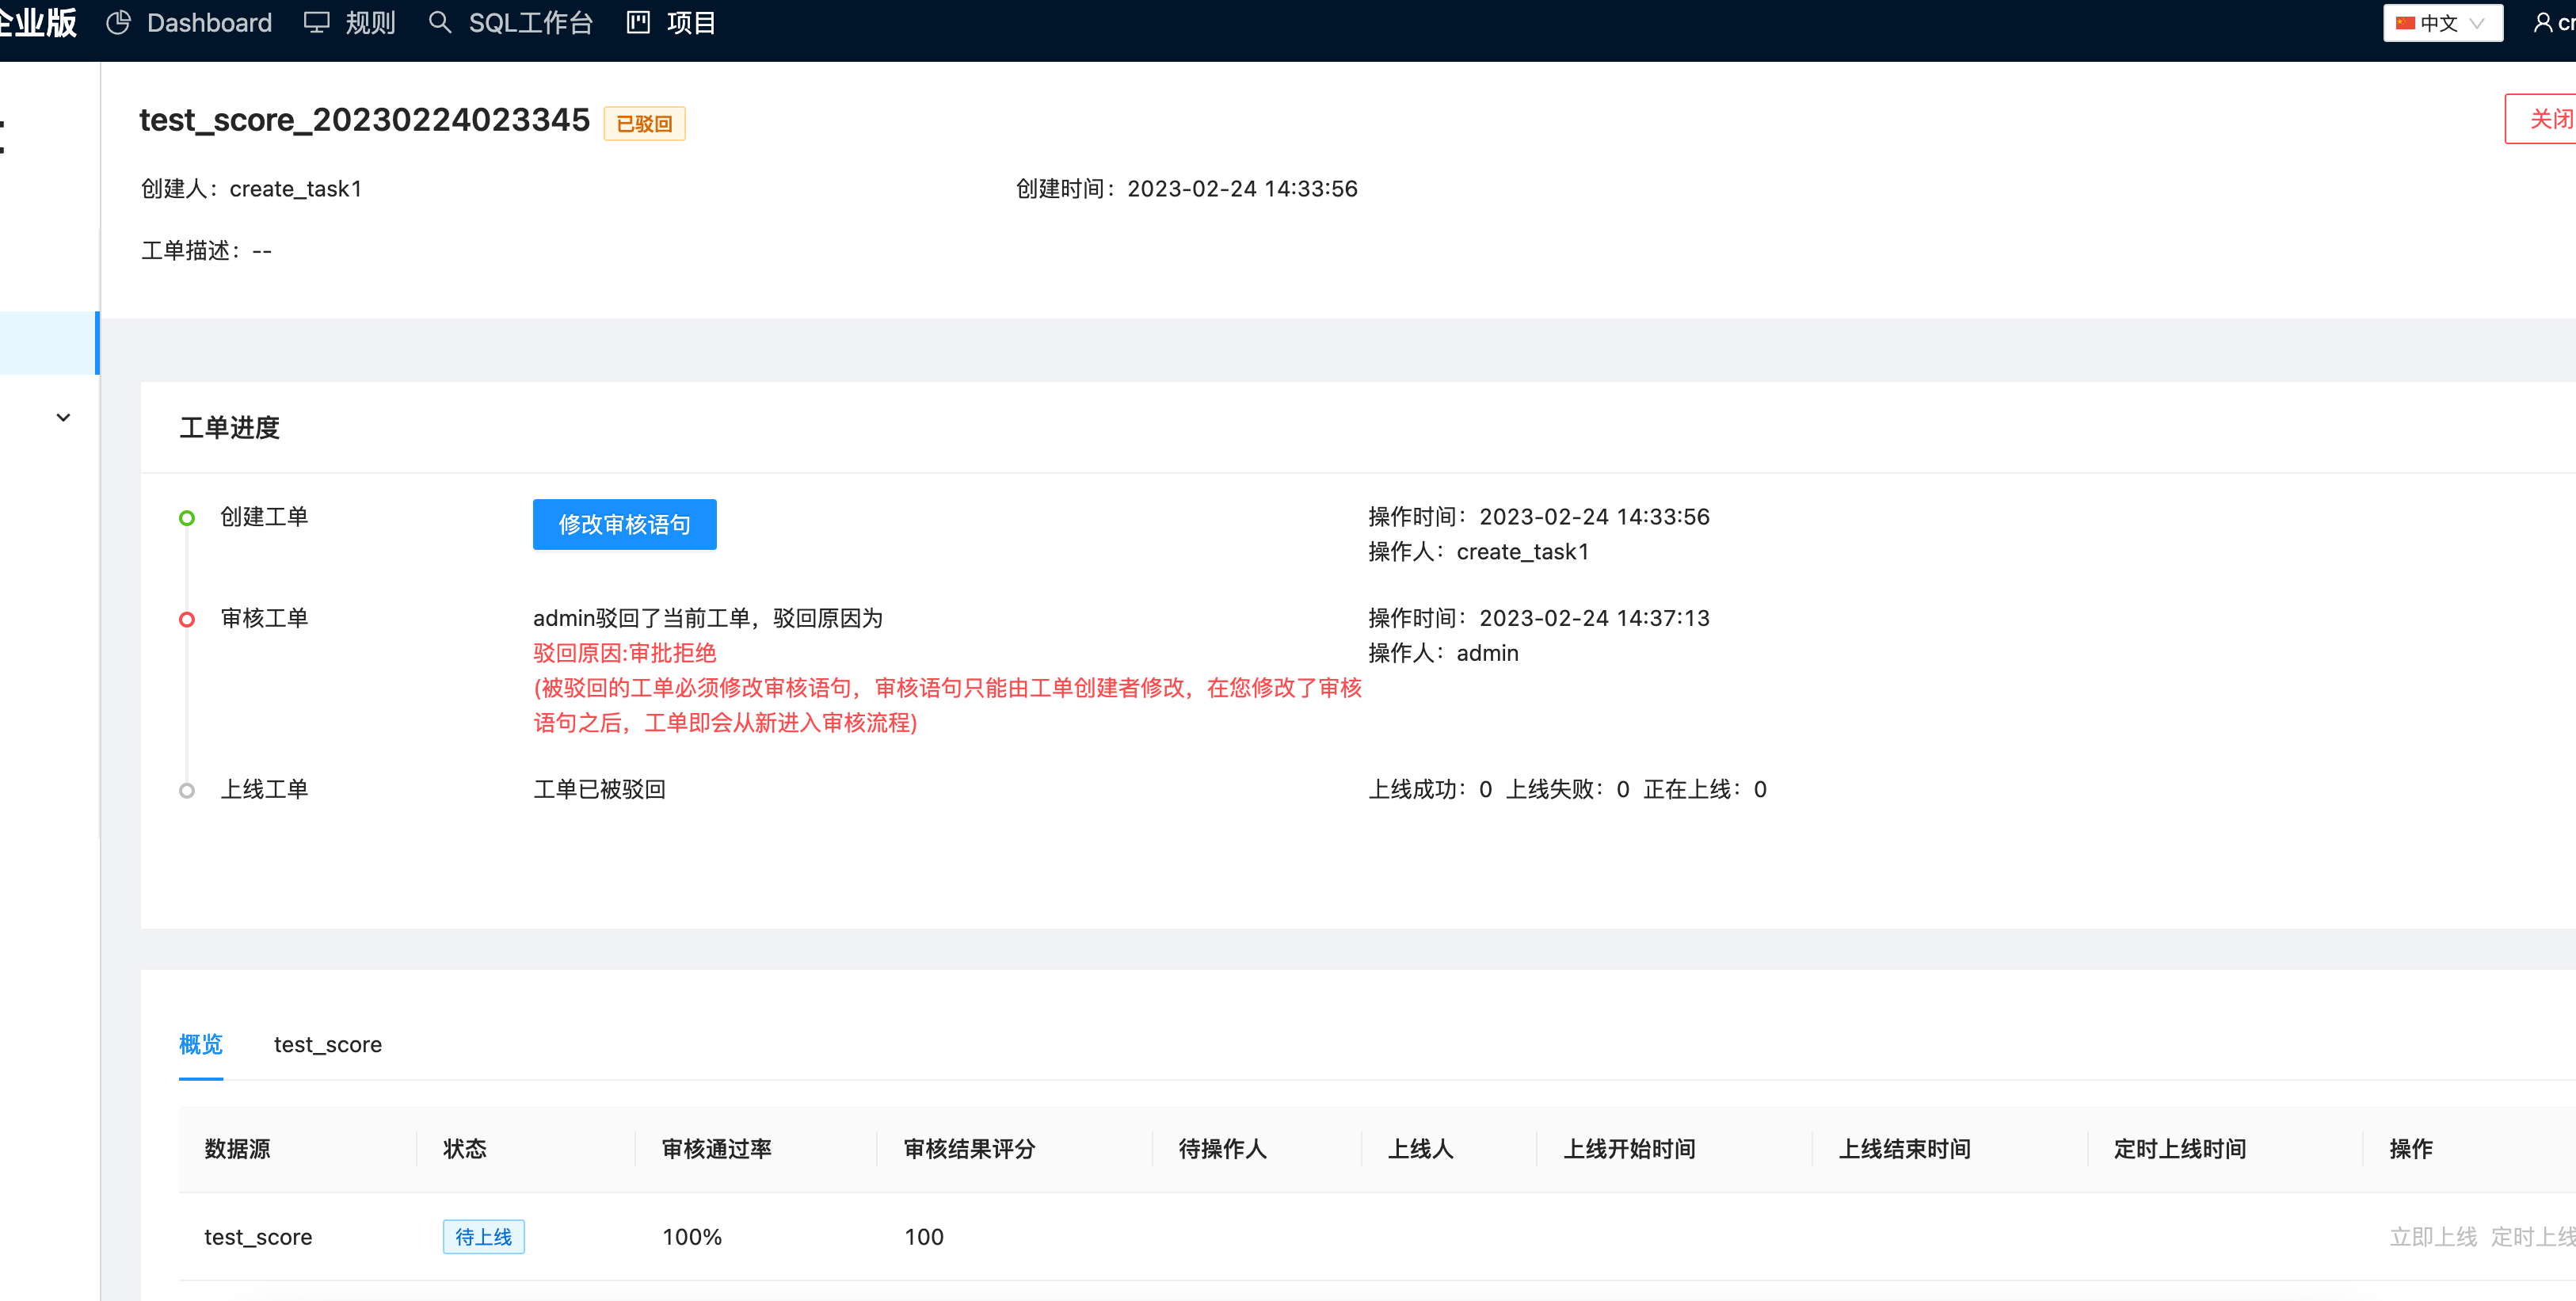
Task: Select Dashboard in the top menu bar
Action: (x=209, y=22)
